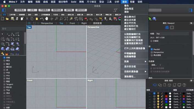Select the Explode tool icon

(7, 54)
